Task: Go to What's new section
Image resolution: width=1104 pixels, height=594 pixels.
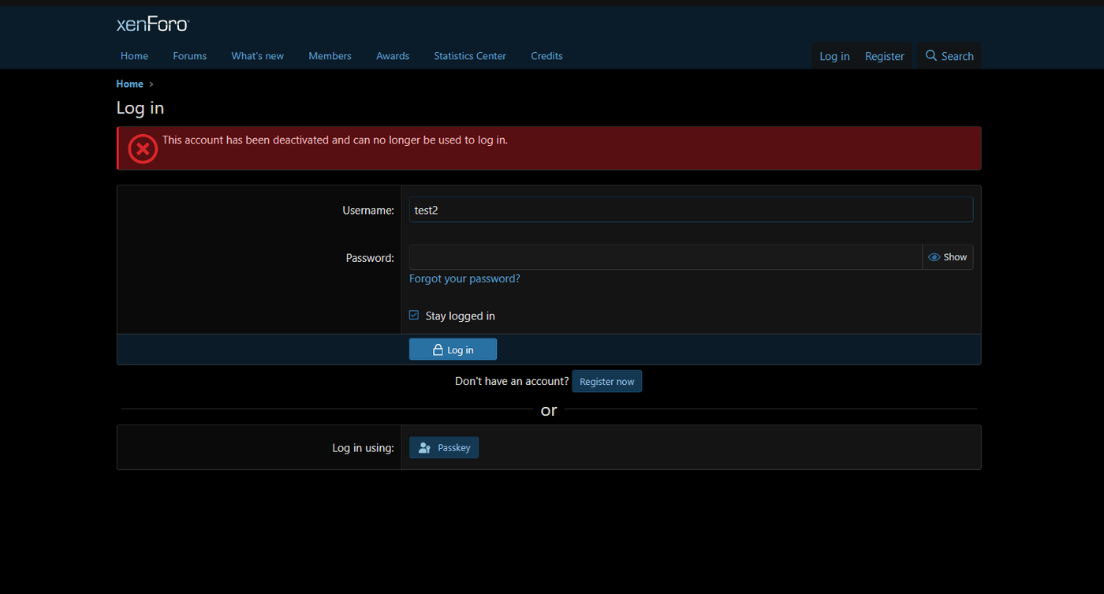Action: (x=257, y=56)
